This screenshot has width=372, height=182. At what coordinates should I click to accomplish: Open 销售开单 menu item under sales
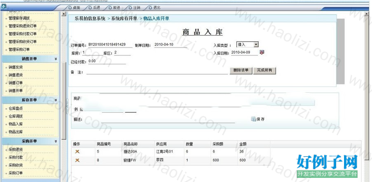point(16,91)
